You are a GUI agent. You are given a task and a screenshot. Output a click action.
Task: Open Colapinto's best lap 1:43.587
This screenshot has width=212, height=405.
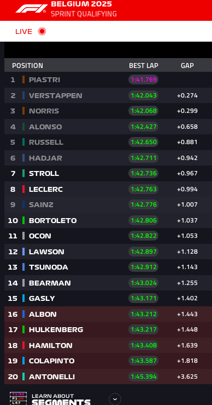tap(144, 361)
